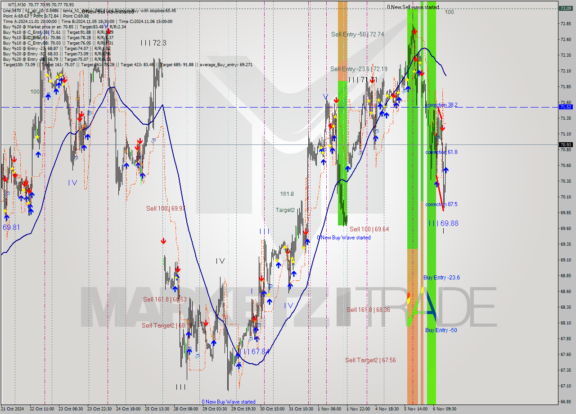576x414 pixels.
Task: Click the '| | | 72.8' wave label
Action: tap(153, 43)
